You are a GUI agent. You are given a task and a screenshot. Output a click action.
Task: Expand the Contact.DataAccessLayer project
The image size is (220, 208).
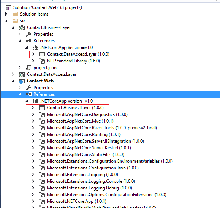13,74
